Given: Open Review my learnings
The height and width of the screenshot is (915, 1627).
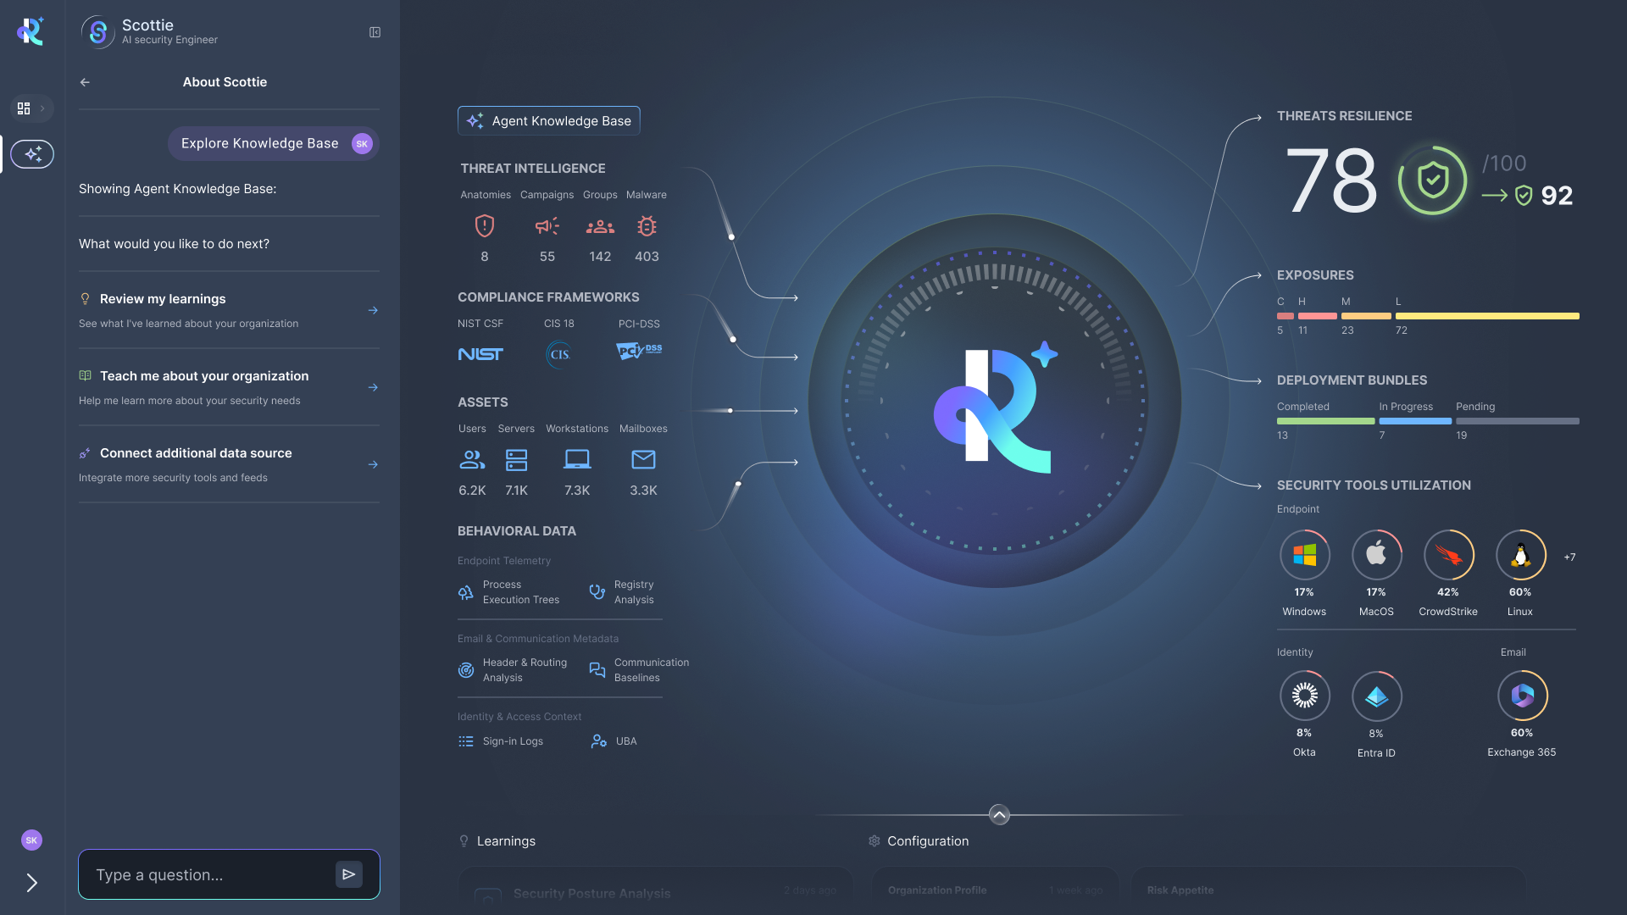Looking at the screenshot, I should pyautogui.click(x=229, y=310).
